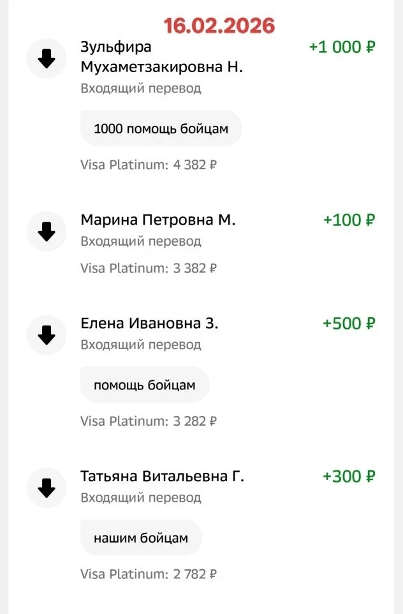The width and height of the screenshot is (403, 614).
Task: Tap the "помощь бойцам" message under Елена Ивановна
Action: tap(144, 385)
